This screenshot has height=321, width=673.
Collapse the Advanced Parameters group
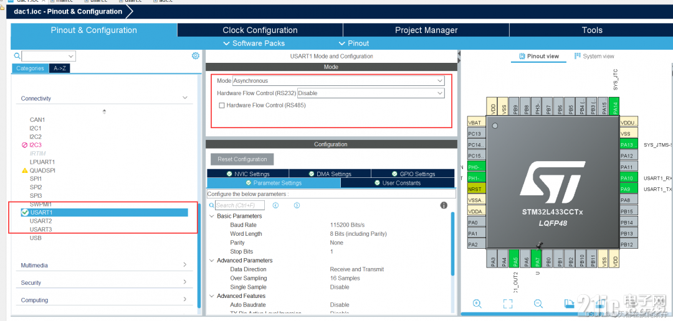212,260
